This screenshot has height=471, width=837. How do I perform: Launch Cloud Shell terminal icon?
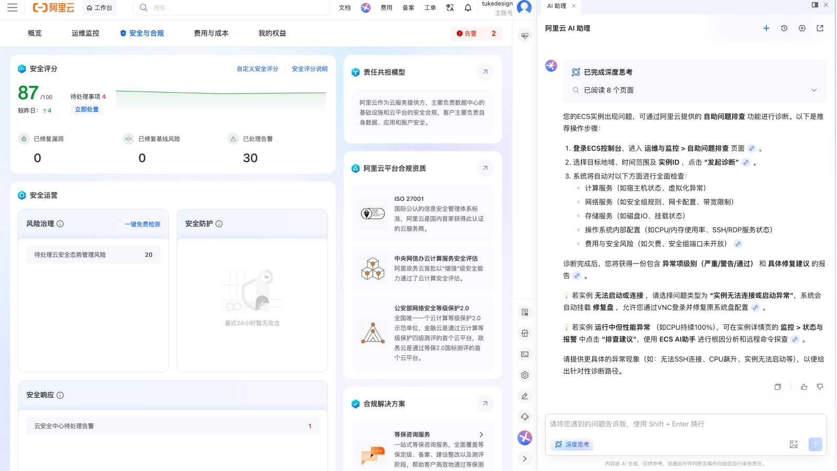pyautogui.click(x=525, y=354)
